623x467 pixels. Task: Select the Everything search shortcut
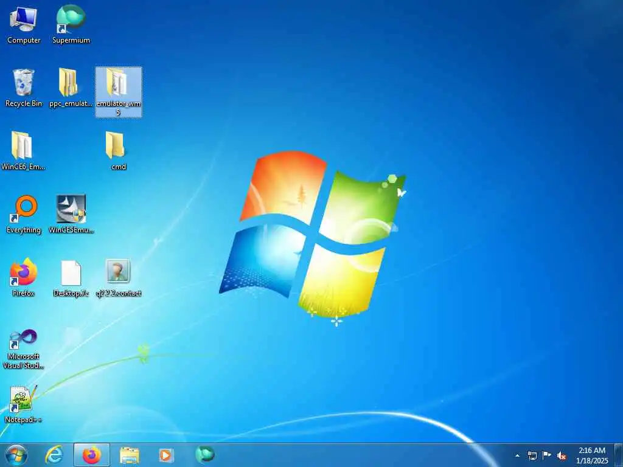click(24, 215)
